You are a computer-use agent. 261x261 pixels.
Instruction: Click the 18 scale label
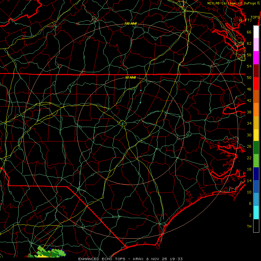[249, 169]
